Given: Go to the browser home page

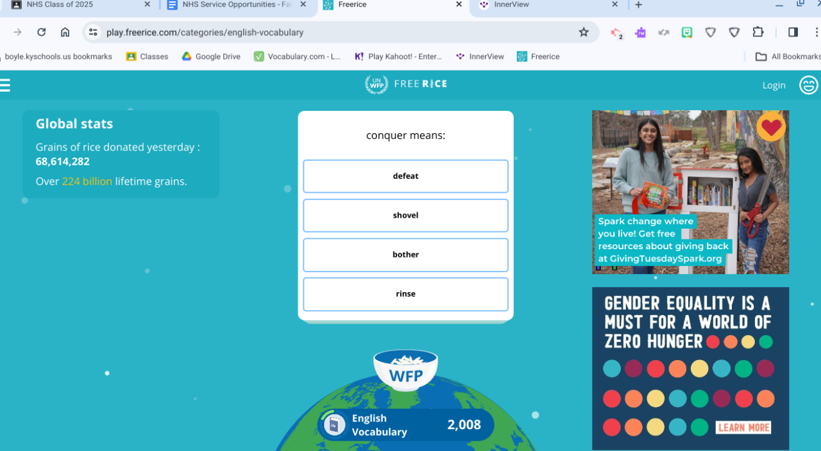Looking at the screenshot, I should tap(65, 32).
